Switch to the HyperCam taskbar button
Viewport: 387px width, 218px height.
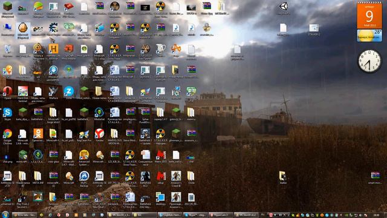(x=221, y=215)
